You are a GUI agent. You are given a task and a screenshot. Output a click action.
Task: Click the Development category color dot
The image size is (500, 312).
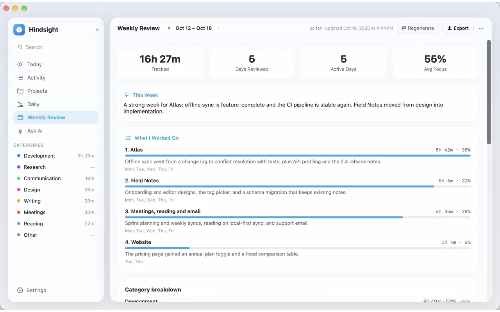click(x=19, y=156)
